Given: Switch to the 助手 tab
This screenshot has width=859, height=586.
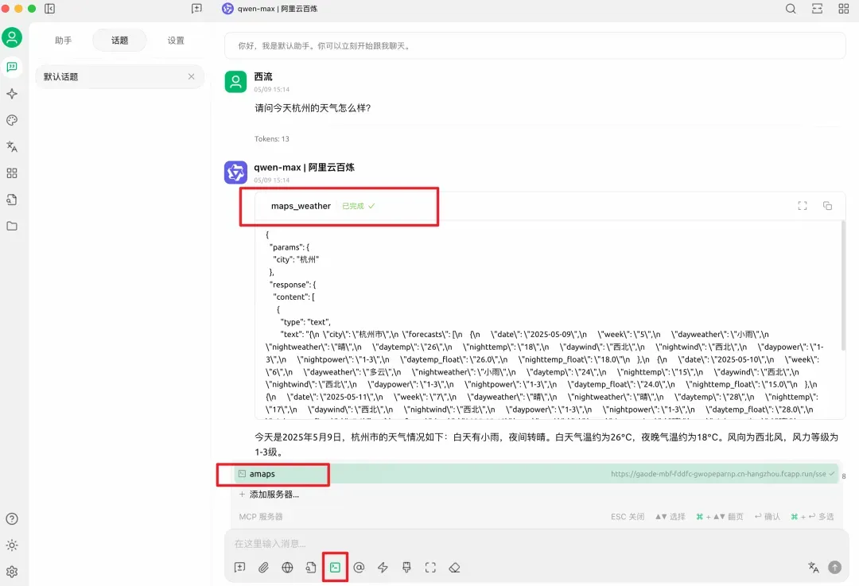Looking at the screenshot, I should [x=64, y=40].
